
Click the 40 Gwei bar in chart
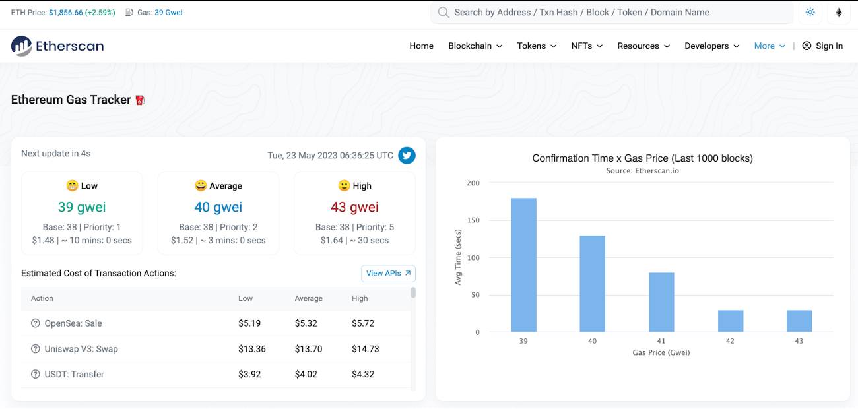(592, 284)
